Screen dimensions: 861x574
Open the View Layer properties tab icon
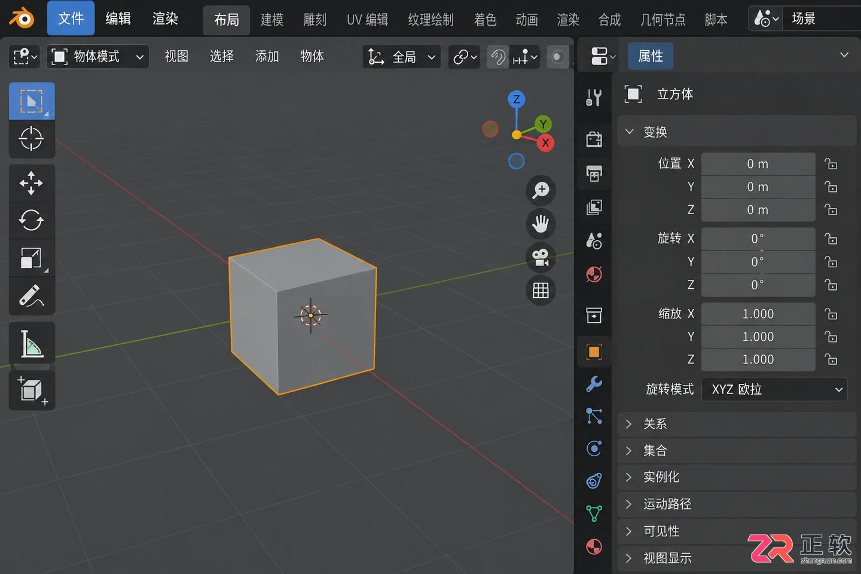pos(594,207)
